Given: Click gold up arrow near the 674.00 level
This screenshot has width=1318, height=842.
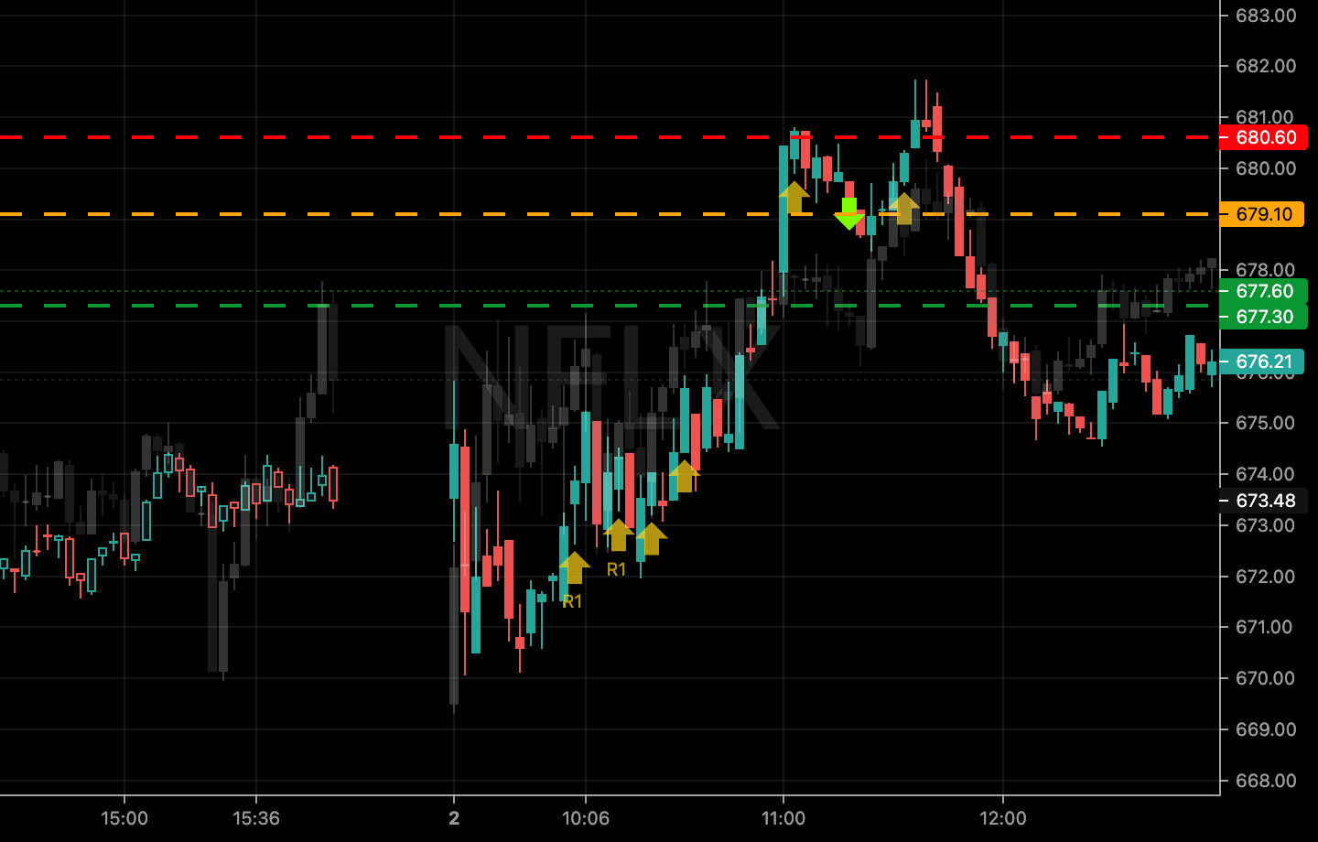Looking at the screenshot, I should pos(684,475).
